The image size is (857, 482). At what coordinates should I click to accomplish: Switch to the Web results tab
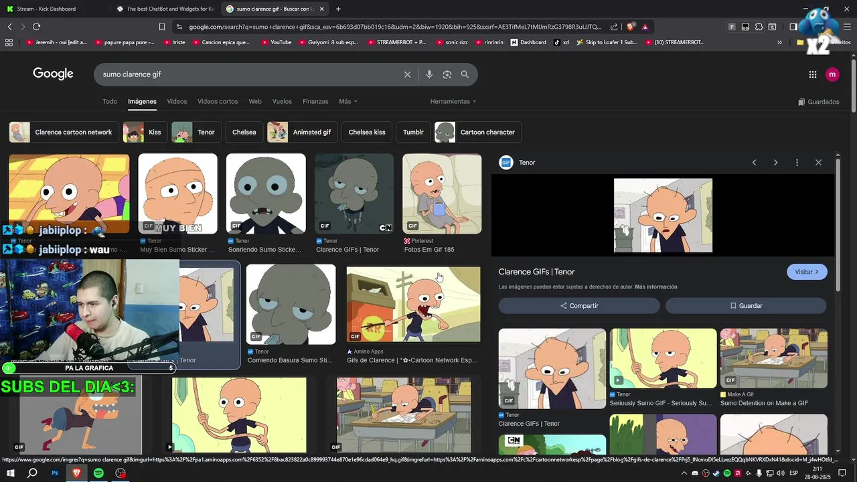(x=255, y=102)
